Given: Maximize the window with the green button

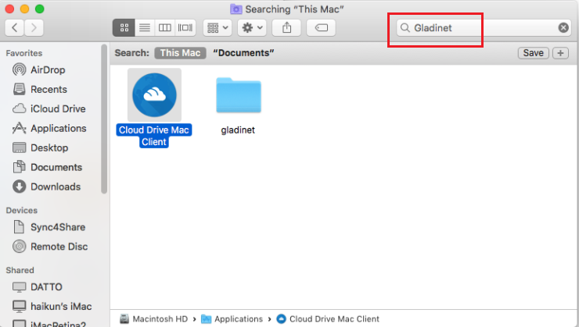Looking at the screenshot, I should click(x=39, y=9).
